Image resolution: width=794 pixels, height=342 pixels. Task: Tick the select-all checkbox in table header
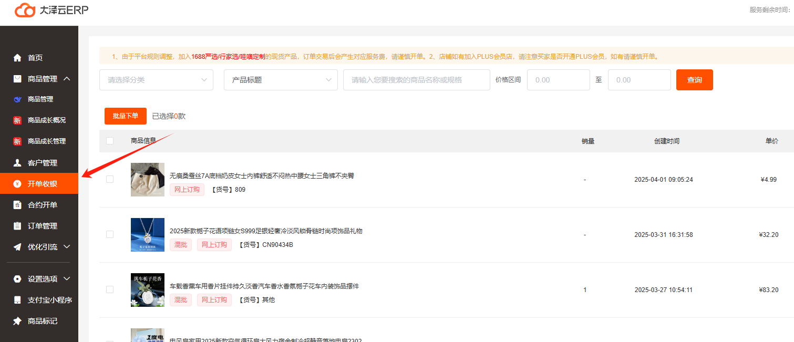pyautogui.click(x=110, y=141)
